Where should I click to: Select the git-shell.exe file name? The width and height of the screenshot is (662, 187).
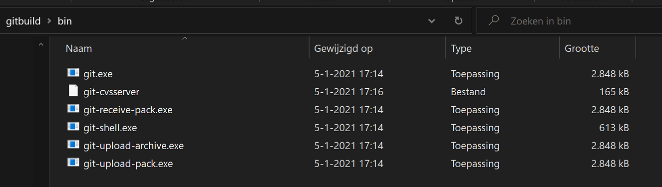pos(110,128)
